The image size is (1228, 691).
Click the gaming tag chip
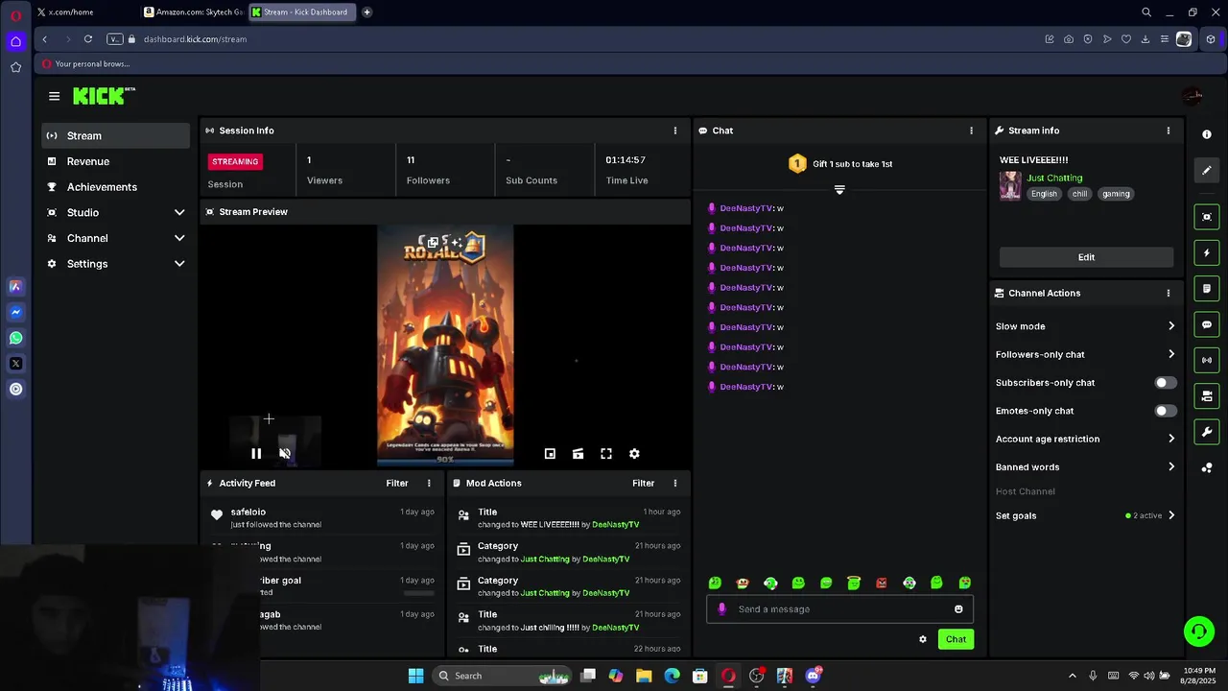click(x=1116, y=194)
